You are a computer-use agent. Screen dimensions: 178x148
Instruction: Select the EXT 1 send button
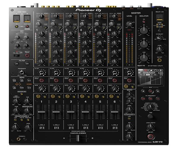point(29,81)
